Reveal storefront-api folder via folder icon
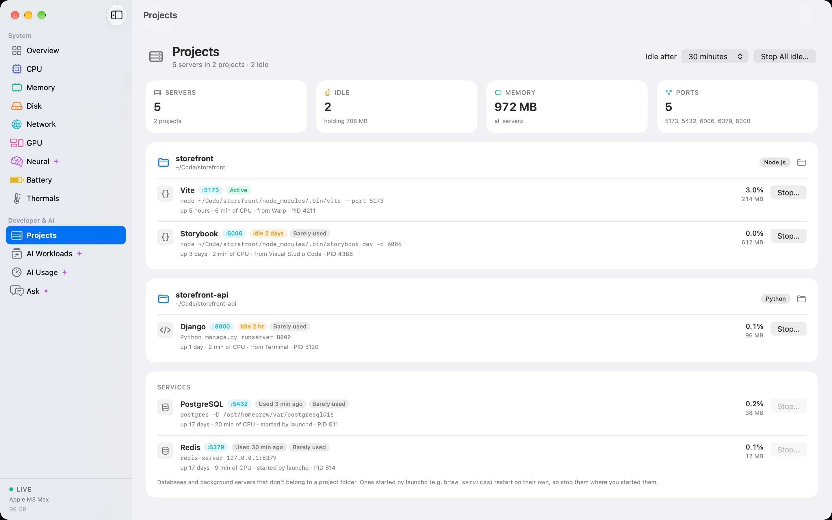832x520 pixels. 801,298
